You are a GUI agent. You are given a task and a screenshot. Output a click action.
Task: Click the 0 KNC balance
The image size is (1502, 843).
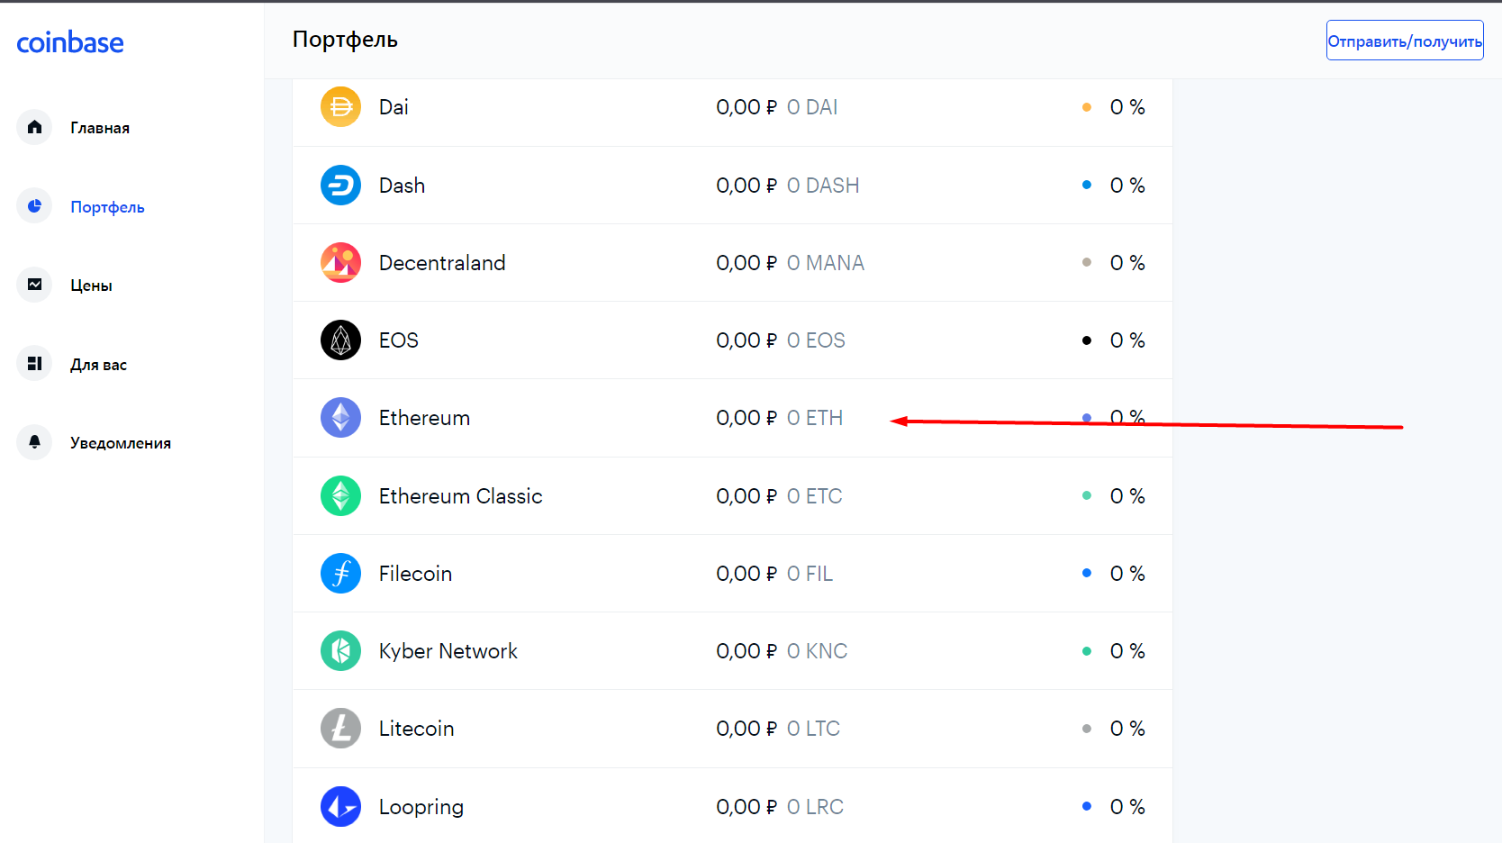pos(817,651)
